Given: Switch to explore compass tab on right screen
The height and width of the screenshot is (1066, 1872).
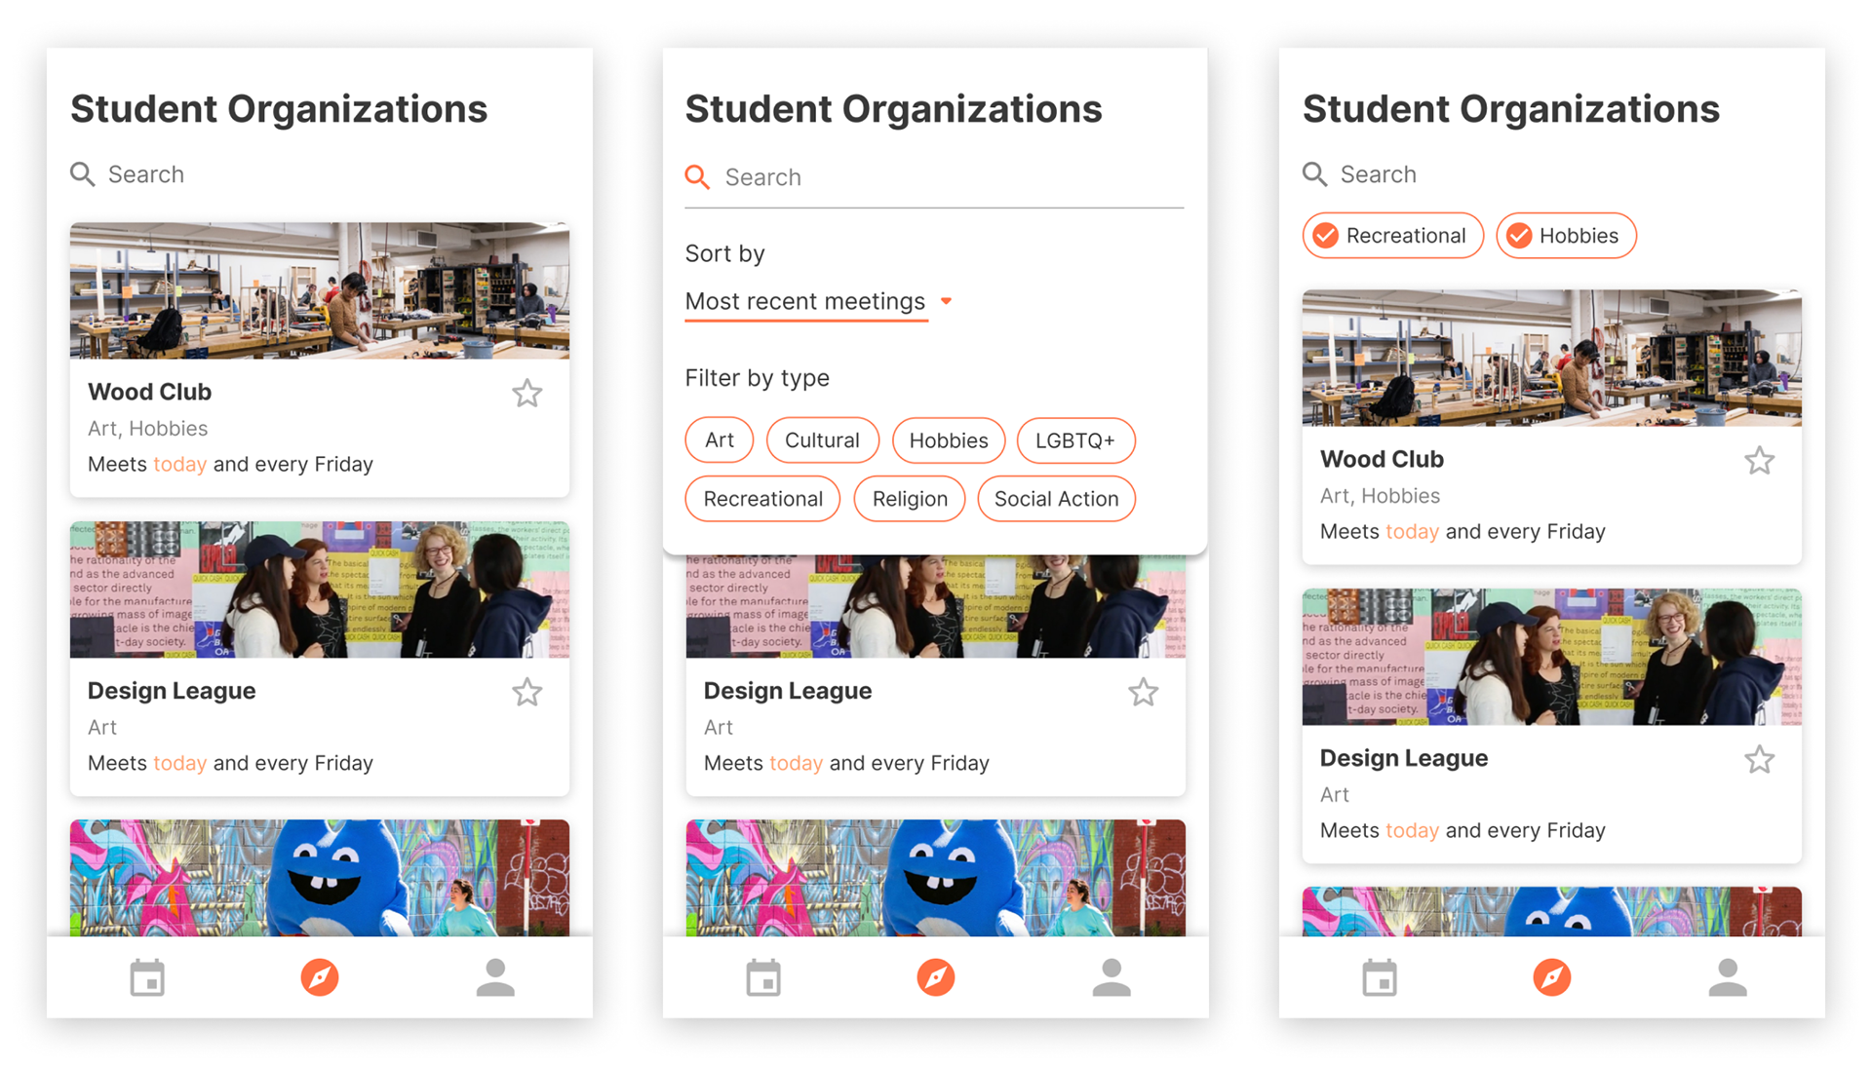Looking at the screenshot, I should click(1552, 977).
